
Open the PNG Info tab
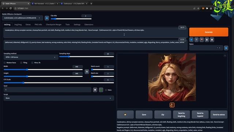pyautogui.click(x=38, y=25)
